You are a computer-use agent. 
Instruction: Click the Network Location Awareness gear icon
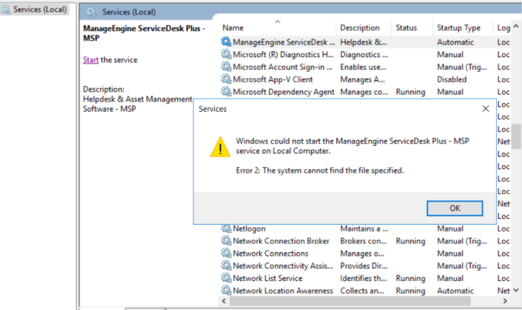(x=226, y=290)
